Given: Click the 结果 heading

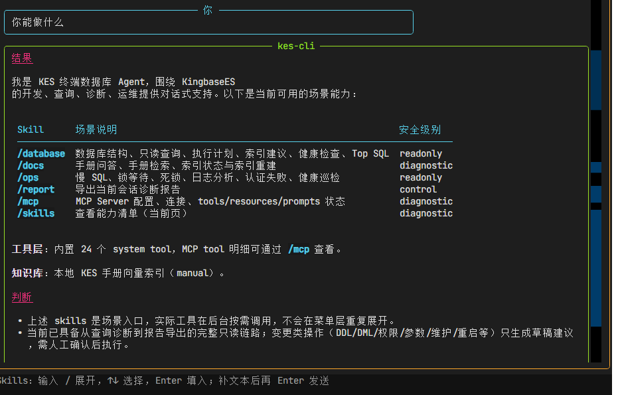Looking at the screenshot, I should pos(22,58).
